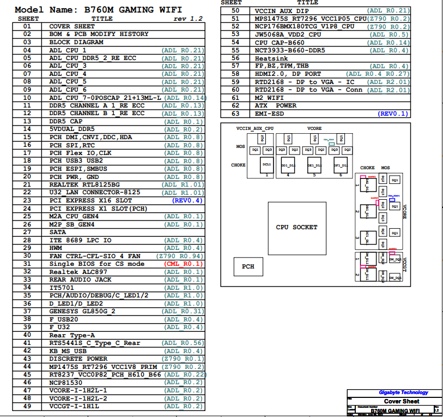This screenshot has width=443, height=417.
Task: Select the "CPU_CAP-B660" sheet title
Action: (x=280, y=43)
